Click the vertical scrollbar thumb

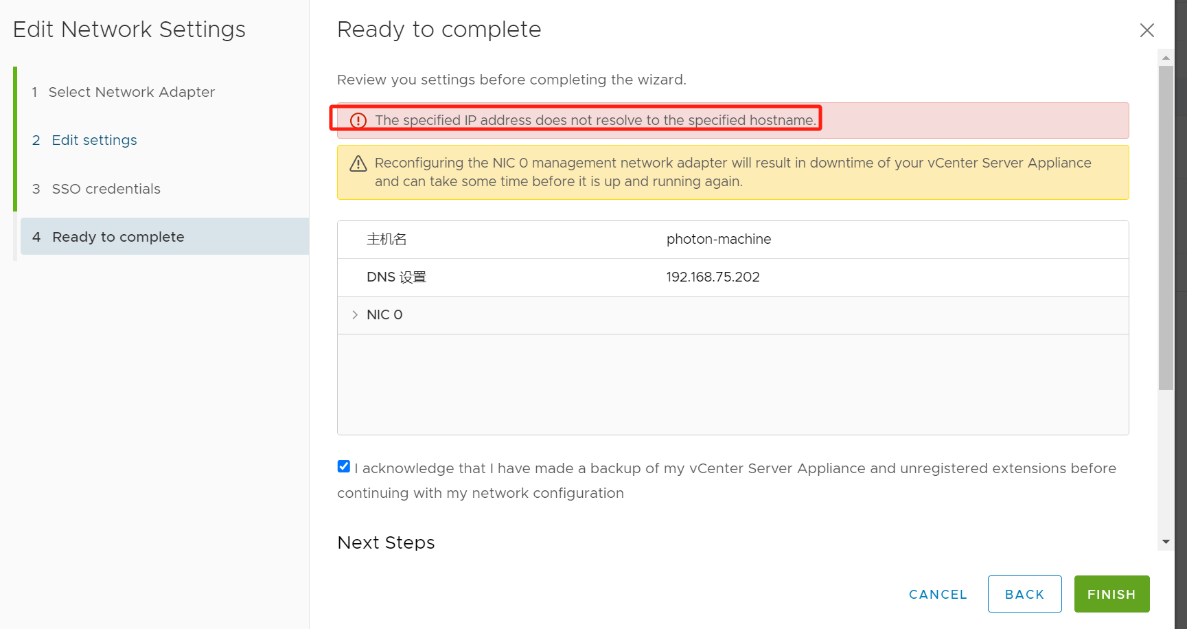coord(1166,228)
